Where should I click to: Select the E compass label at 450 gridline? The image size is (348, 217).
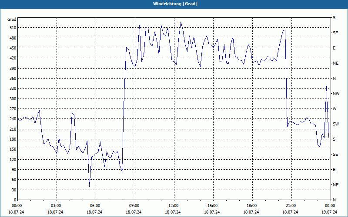334,48
